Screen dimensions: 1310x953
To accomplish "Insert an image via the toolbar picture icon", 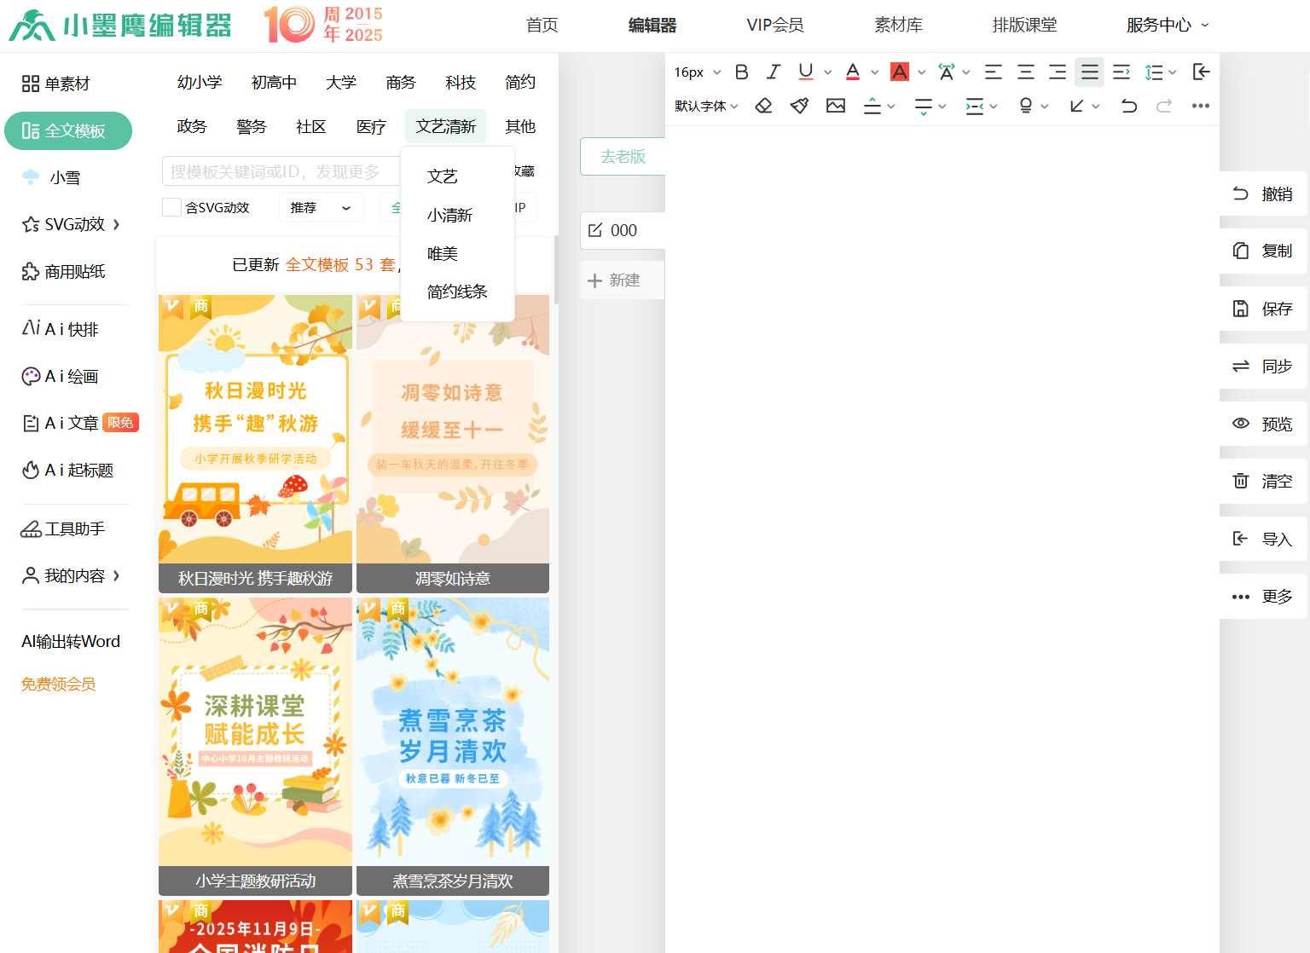I will click(x=836, y=106).
